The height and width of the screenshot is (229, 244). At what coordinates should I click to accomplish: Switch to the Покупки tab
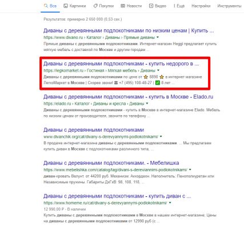pos(103,6)
